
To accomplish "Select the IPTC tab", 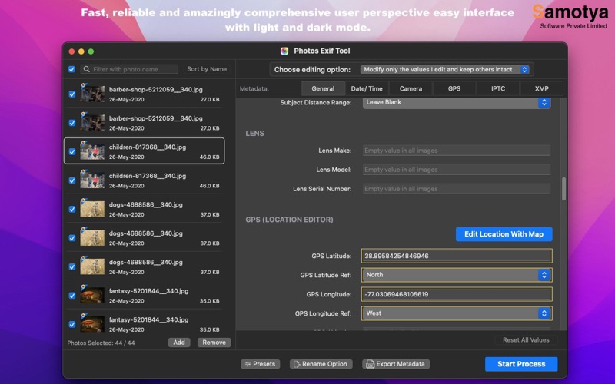I will pyautogui.click(x=498, y=88).
